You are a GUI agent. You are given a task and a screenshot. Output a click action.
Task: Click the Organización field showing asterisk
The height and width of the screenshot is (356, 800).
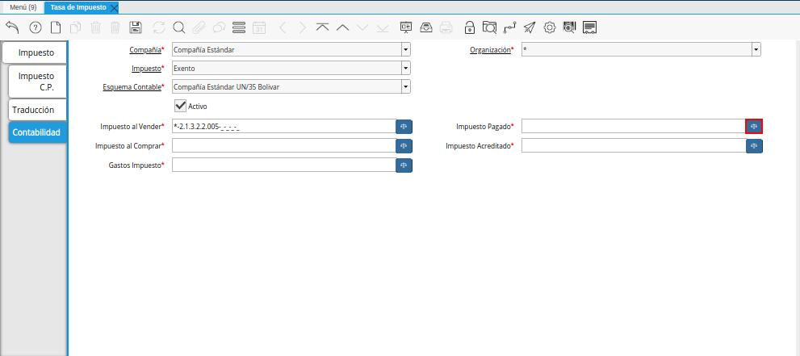click(637, 50)
